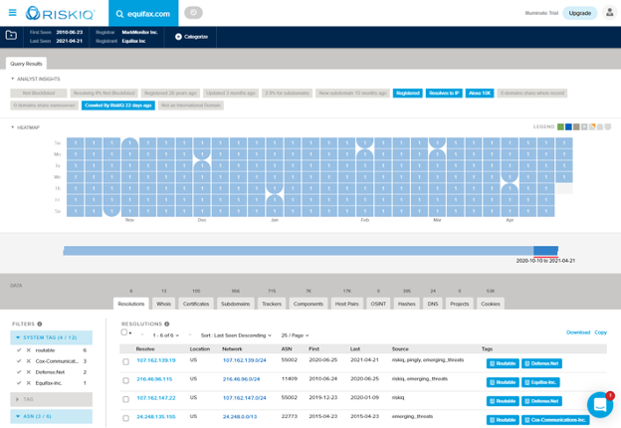
Task: Check the box for 216.46.96.115 row
Action: pos(126,380)
